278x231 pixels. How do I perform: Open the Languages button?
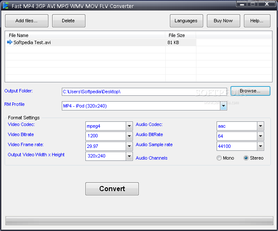click(186, 21)
